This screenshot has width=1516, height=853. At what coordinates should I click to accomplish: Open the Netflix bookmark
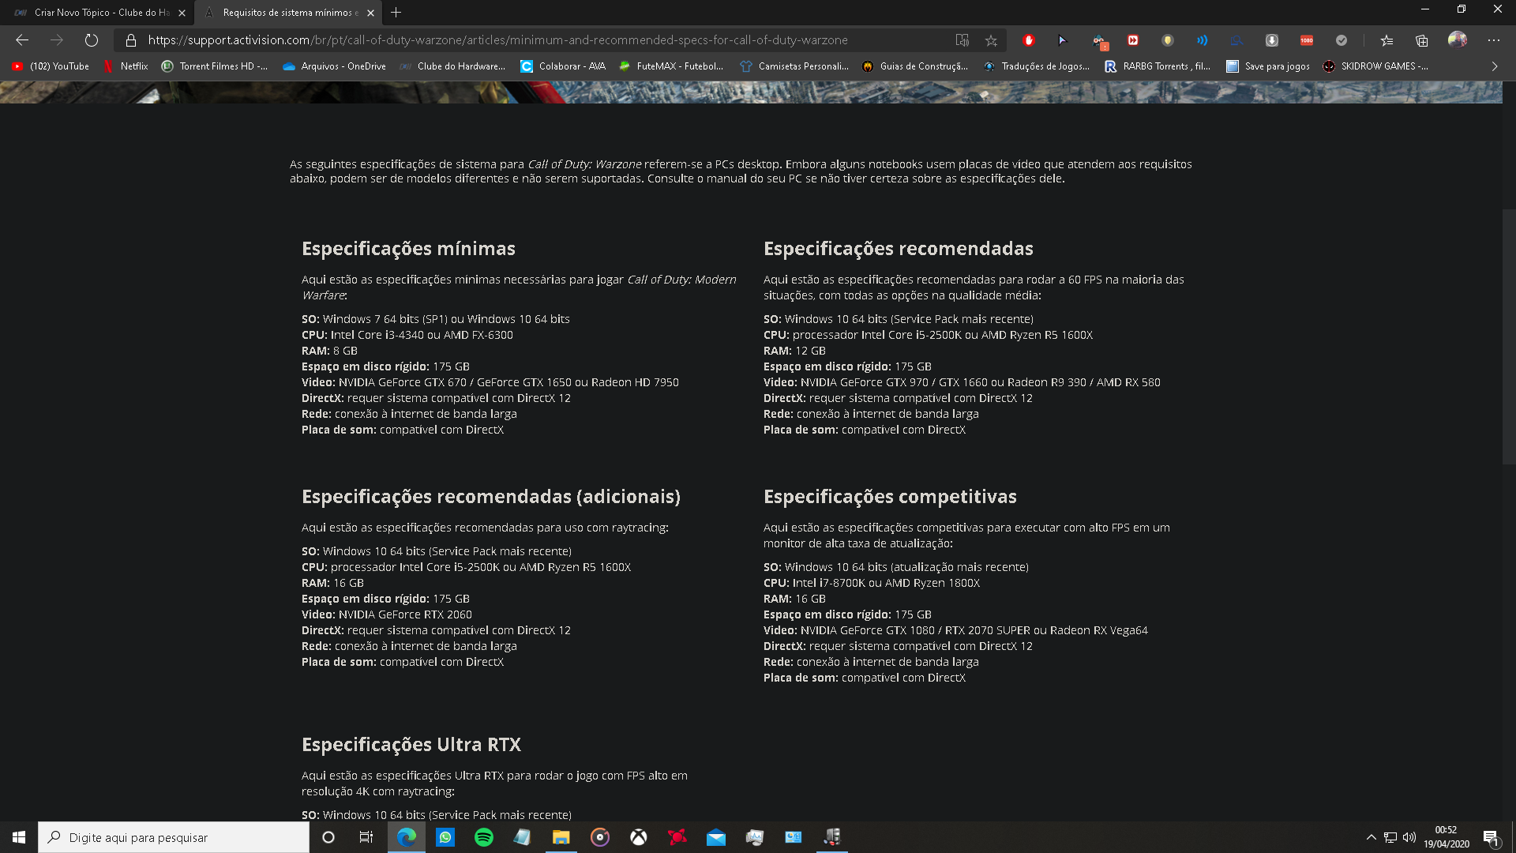point(126,66)
